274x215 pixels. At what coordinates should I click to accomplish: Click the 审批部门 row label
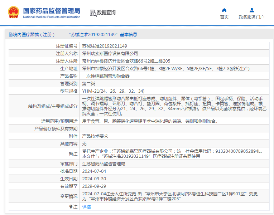coord(69,164)
